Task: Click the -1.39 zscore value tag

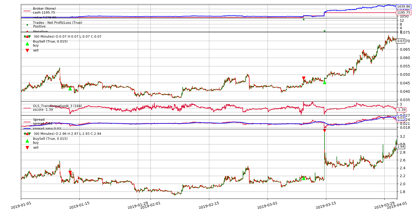Action: click(x=401, y=110)
